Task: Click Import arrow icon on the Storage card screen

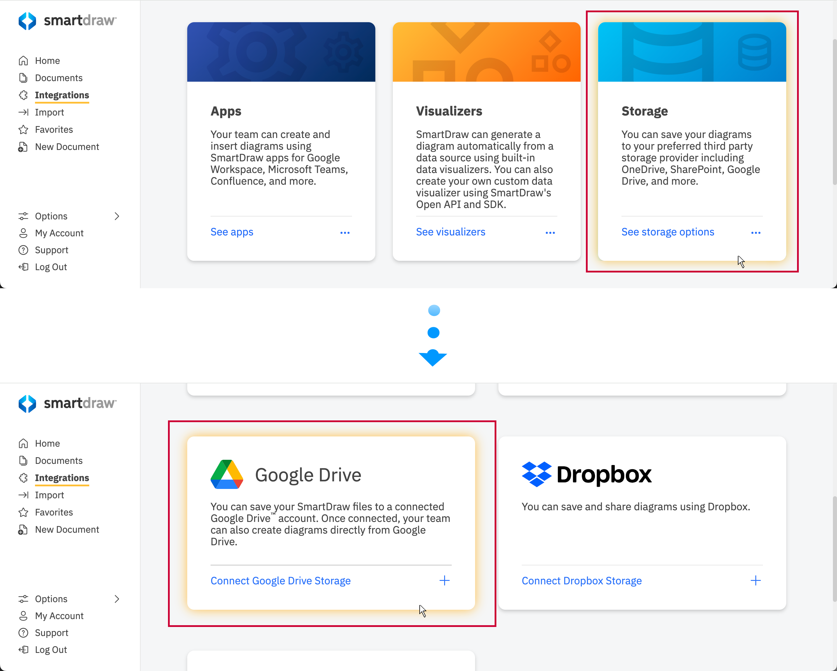Action: click(23, 112)
